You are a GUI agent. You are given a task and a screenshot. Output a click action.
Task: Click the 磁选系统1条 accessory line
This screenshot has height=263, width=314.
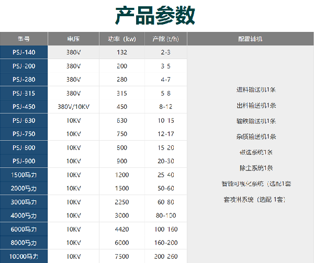coord(256,152)
